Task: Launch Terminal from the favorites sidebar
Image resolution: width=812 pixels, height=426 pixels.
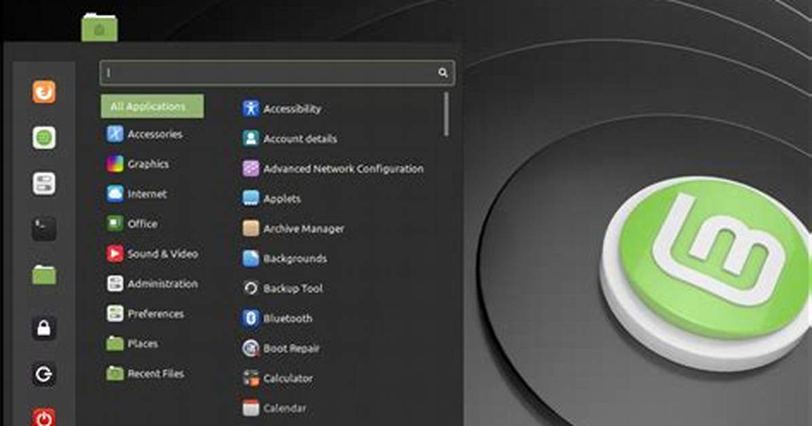Action: [x=44, y=229]
